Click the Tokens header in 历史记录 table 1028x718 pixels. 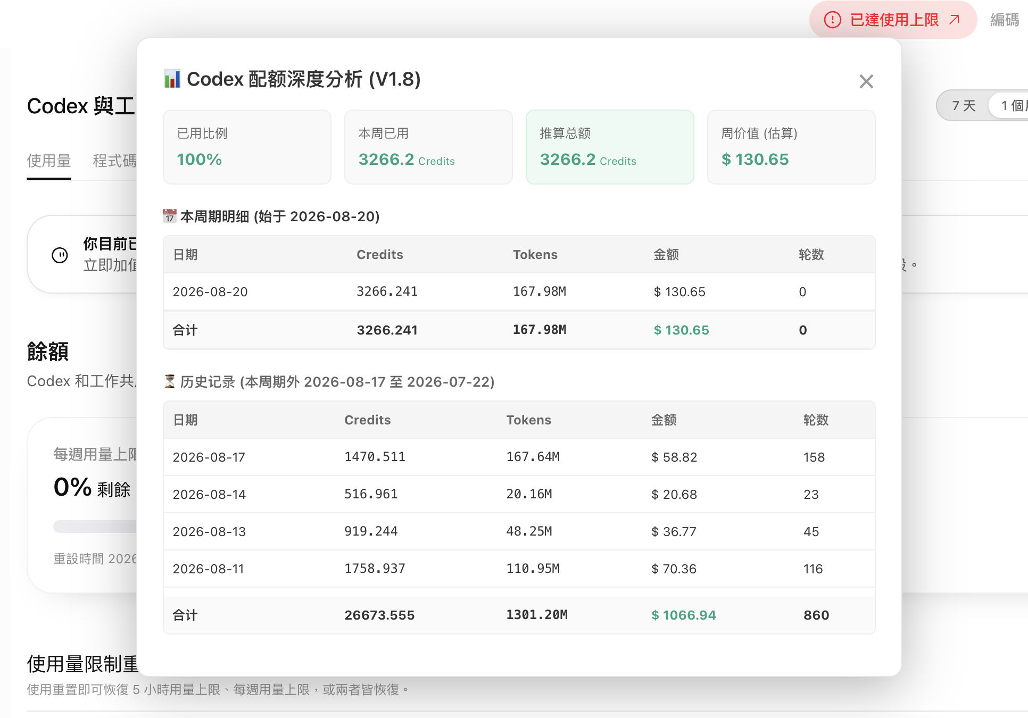529,420
